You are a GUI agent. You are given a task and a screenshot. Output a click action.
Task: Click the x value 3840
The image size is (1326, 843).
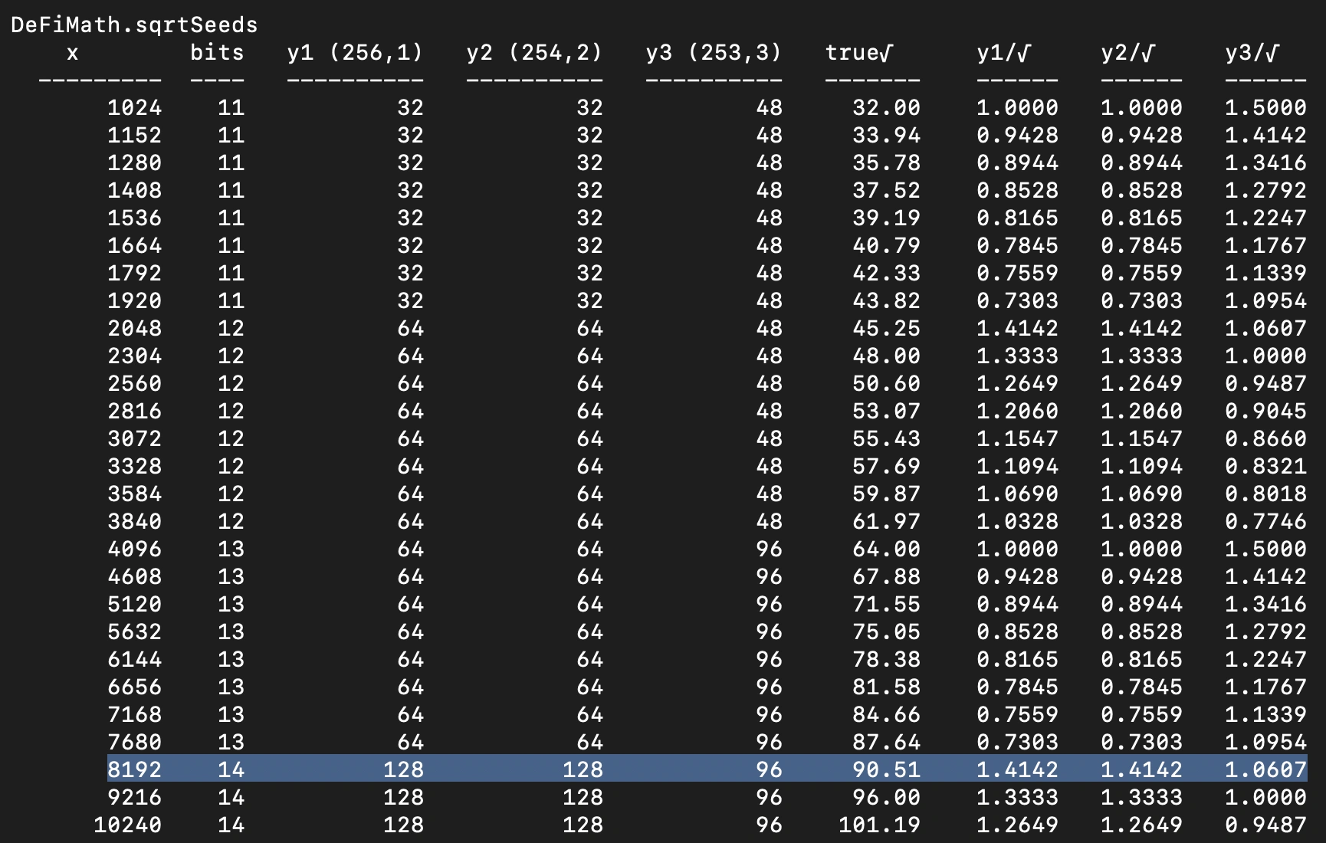coord(134,522)
